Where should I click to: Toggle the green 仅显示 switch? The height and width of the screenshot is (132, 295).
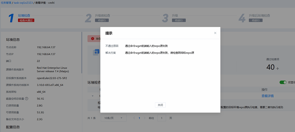(x=283, y=83)
